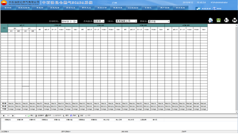Click the 确认状态 column header
238x134 pixels.
click(x=106, y=120)
